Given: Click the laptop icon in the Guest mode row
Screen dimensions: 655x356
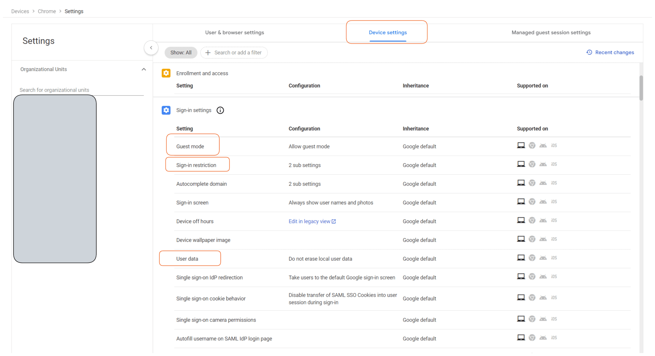Looking at the screenshot, I should point(521,145).
